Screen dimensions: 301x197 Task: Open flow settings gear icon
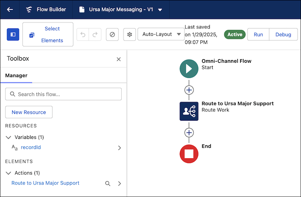(x=129, y=34)
